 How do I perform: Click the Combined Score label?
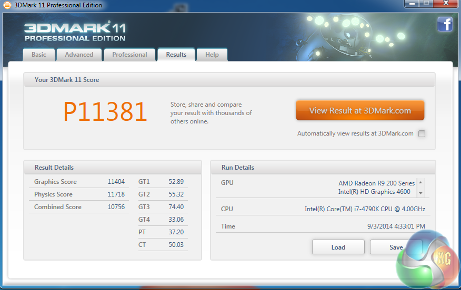tap(58, 207)
